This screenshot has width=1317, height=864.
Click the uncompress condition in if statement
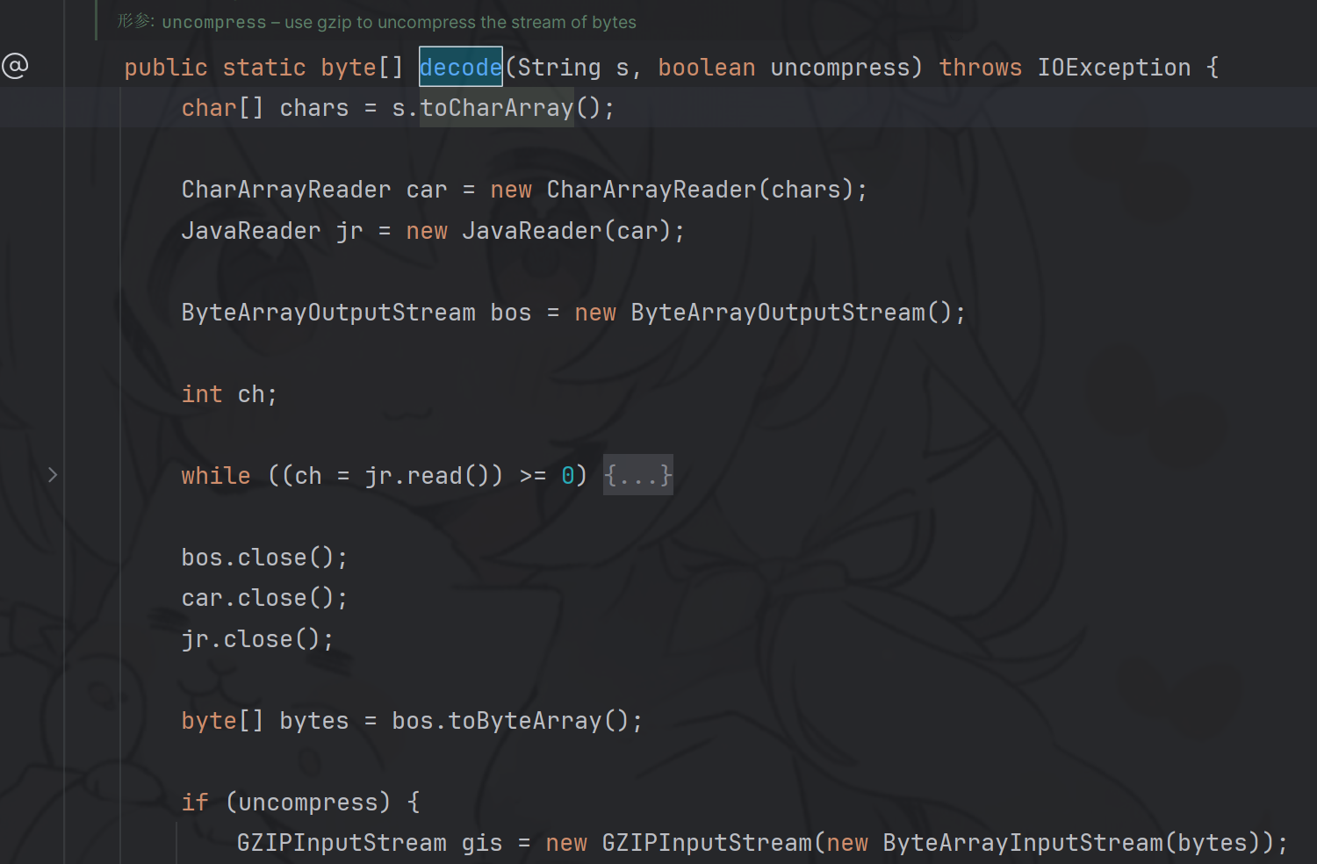click(307, 803)
